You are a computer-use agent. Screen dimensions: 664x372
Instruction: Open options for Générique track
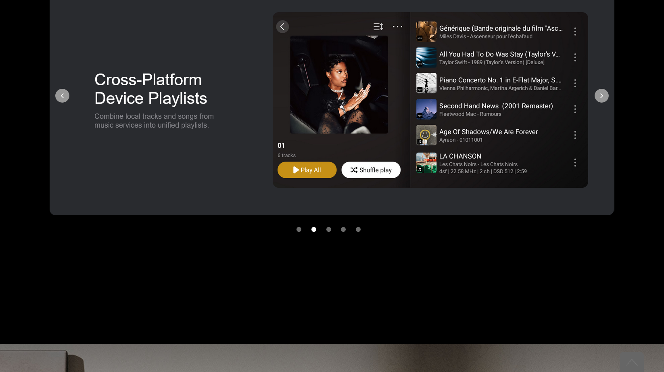575,32
